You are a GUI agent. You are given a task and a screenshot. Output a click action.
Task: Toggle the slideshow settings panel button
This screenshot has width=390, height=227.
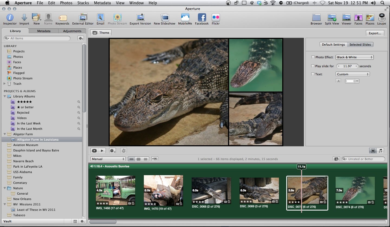(x=373, y=151)
